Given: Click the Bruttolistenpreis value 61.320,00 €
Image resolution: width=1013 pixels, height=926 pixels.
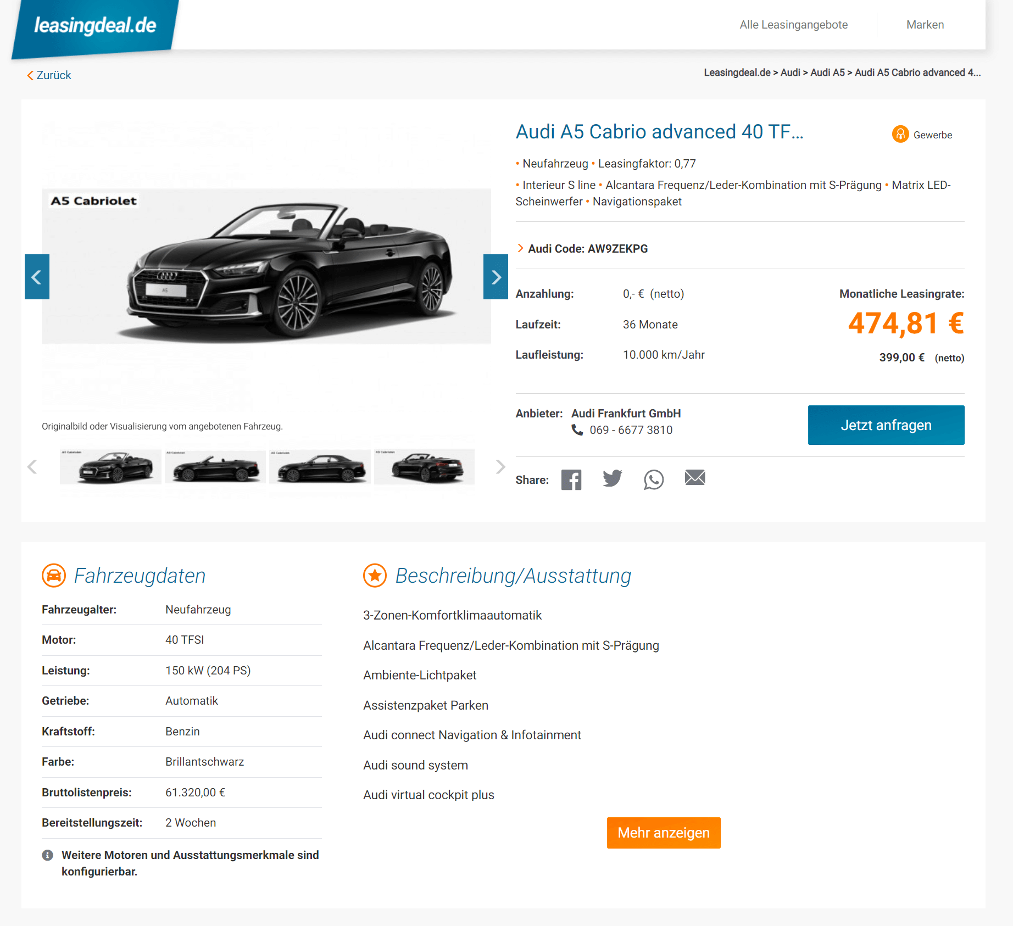Looking at the screenshot, I should [x=196, y=793].
